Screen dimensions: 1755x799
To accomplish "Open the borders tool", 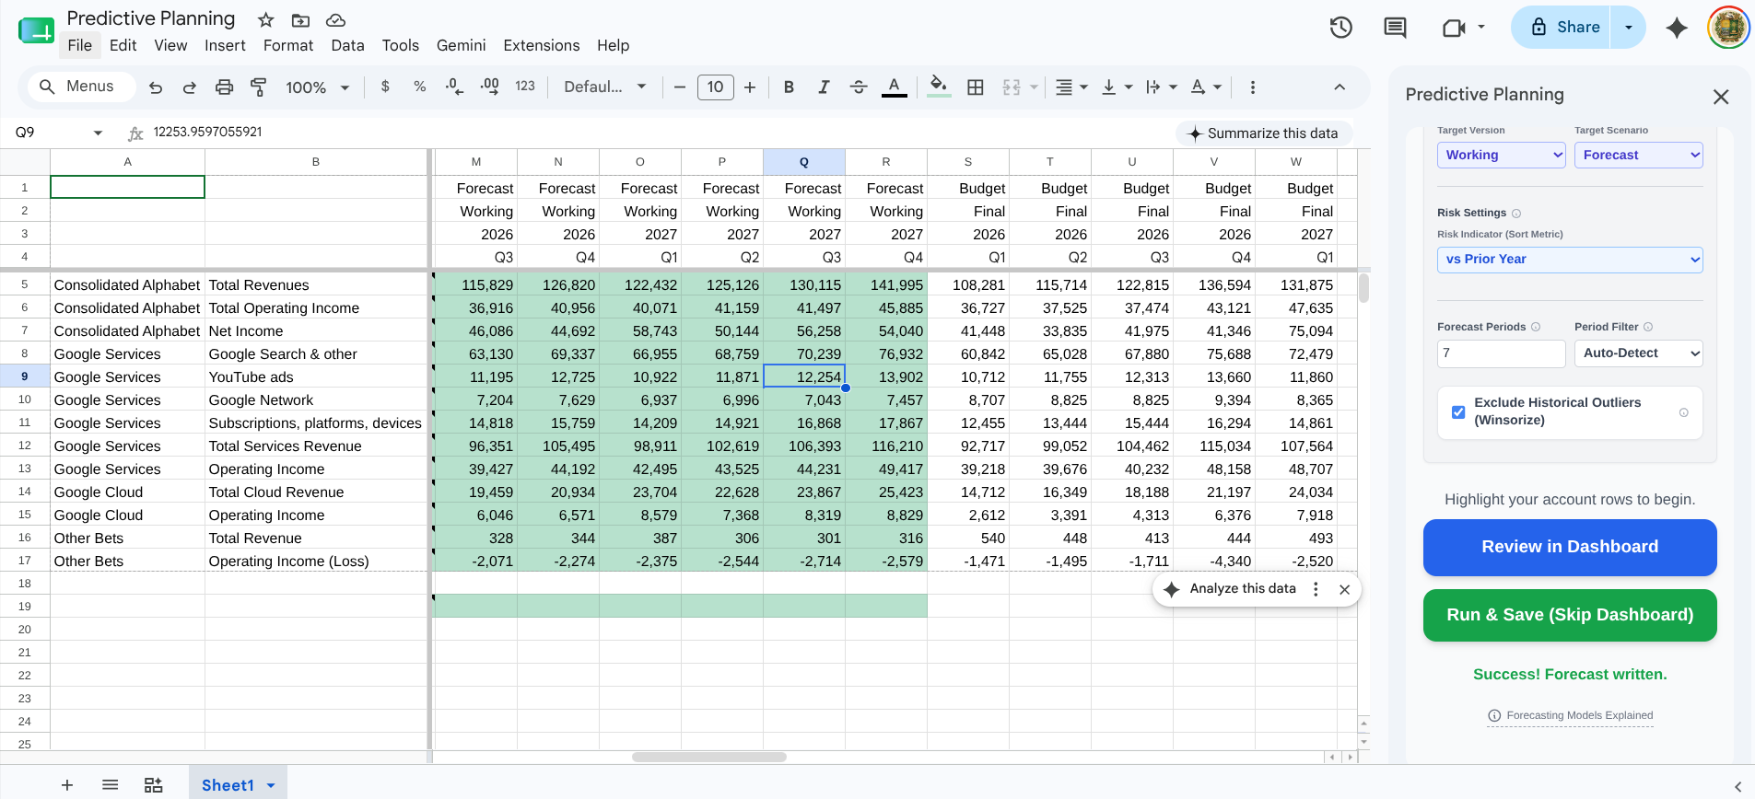I will tap(976, 87).
